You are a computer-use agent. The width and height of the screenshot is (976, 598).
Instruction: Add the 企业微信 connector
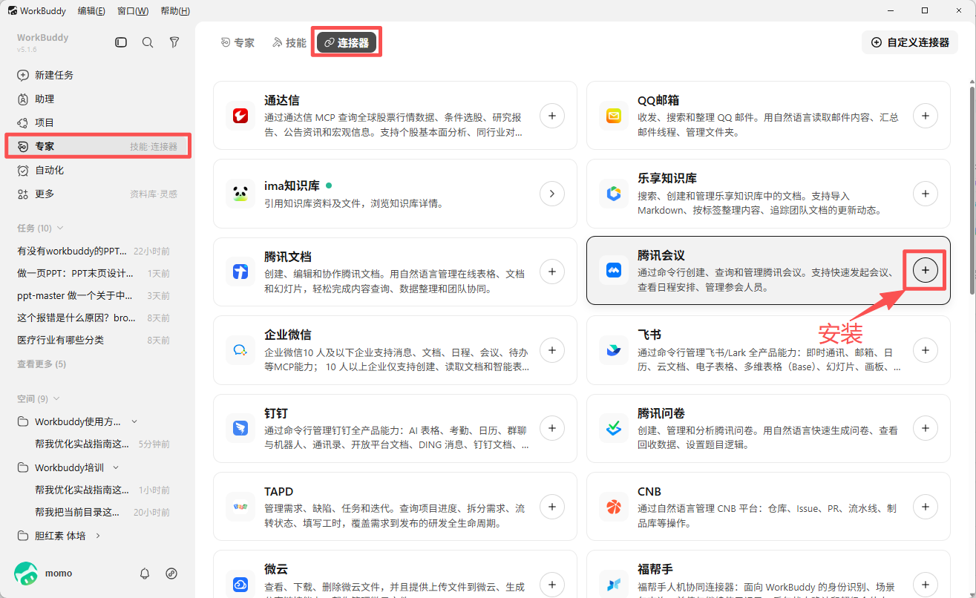[551, 349]
